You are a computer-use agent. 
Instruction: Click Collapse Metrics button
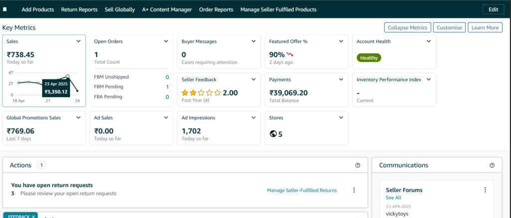click(x=407, y=27)
